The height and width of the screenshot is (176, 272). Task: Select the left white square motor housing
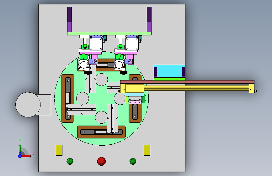[x=96, y=44]
